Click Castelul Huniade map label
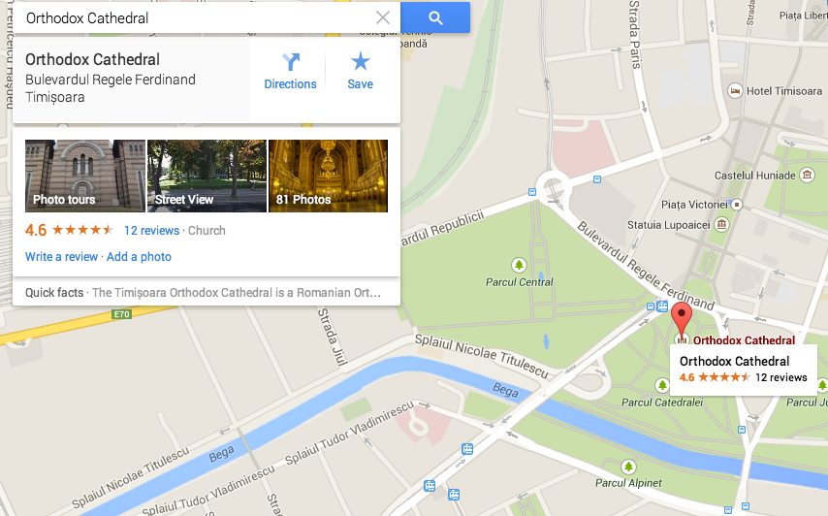The image size is (828, 516). point(755,176)
